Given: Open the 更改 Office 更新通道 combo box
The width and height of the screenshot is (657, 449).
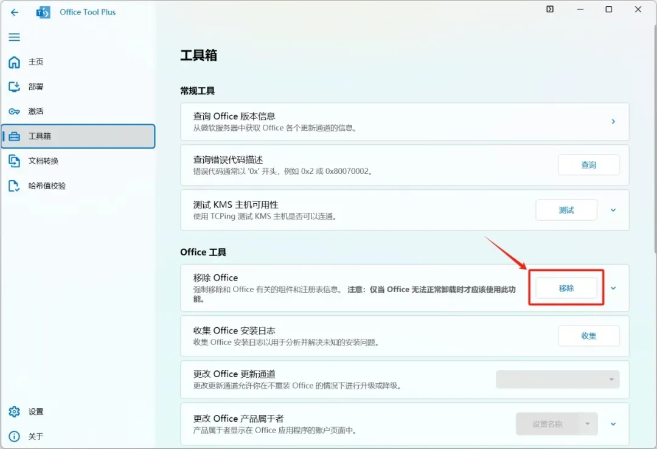Looking at the screenshot, I should 557,380.
